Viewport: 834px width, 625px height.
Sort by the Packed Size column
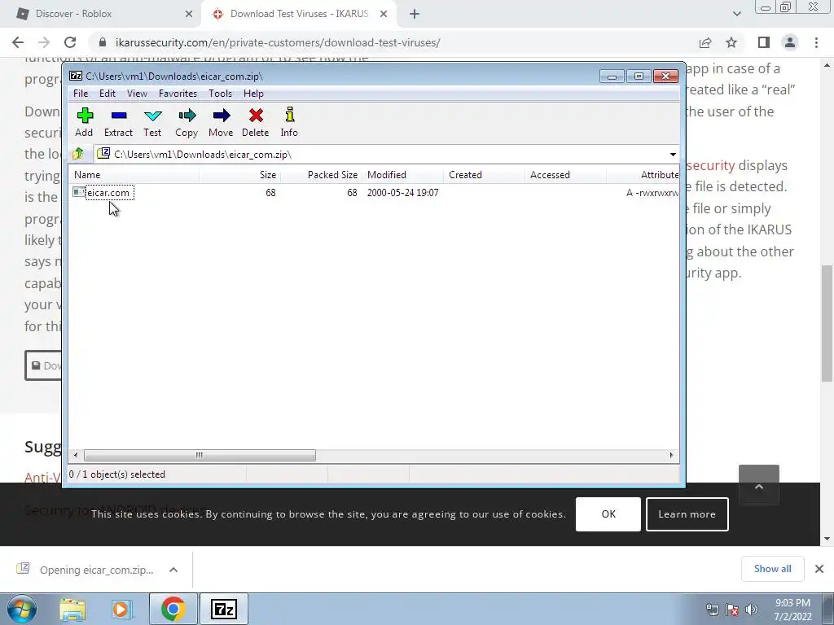tap(321, 175)
